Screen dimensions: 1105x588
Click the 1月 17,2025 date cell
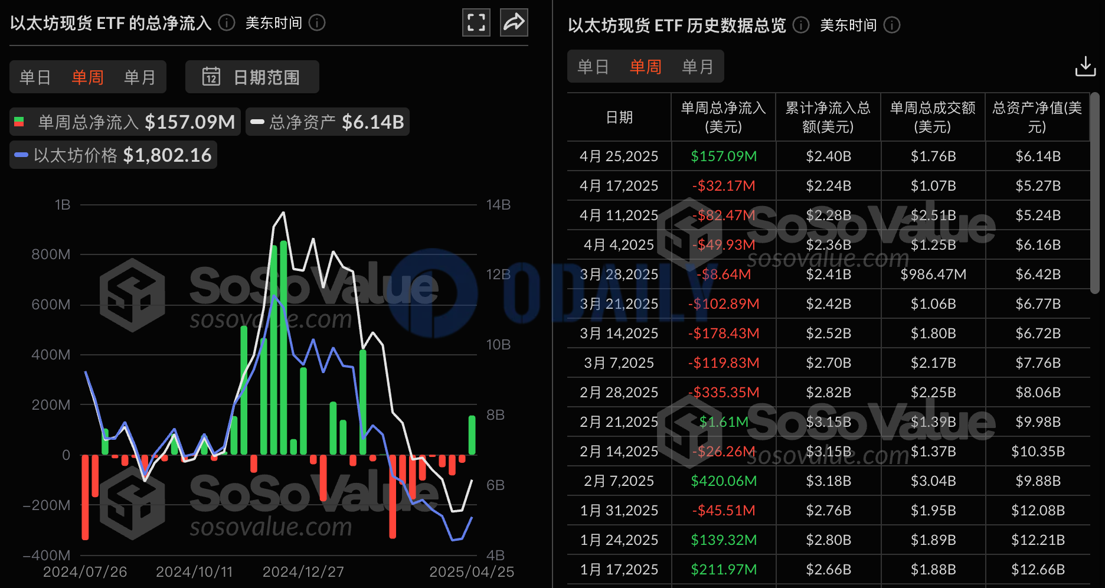(619, 570)
